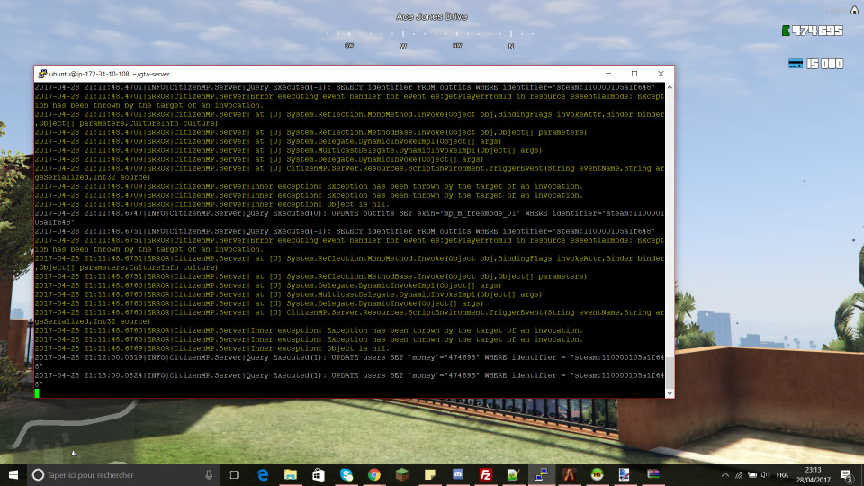Click the green terminal cursor block

[x=37, y=393]
